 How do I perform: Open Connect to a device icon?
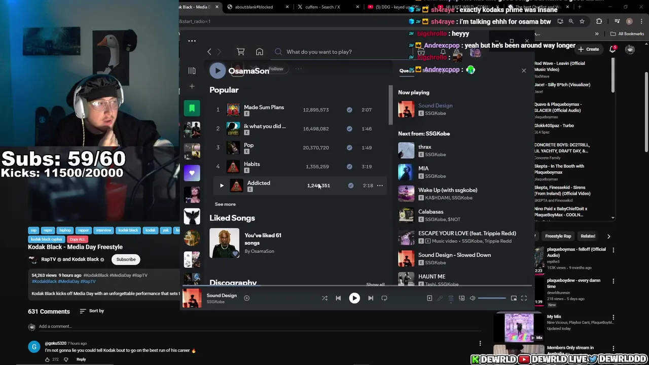pyautogui.click(x=461, y=298)
